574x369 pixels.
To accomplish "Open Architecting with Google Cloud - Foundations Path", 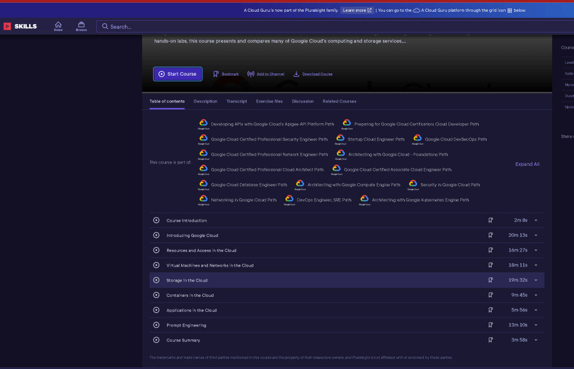I will (392, 155).
